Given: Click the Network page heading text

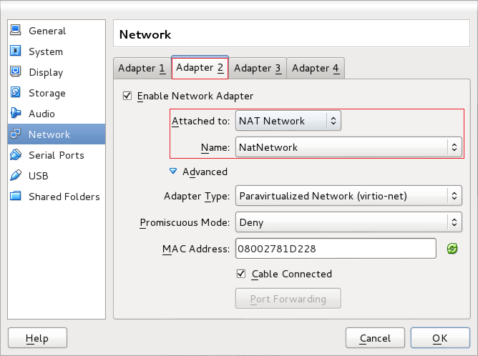Looking at the screenshot, I should [x=145, y=34].
